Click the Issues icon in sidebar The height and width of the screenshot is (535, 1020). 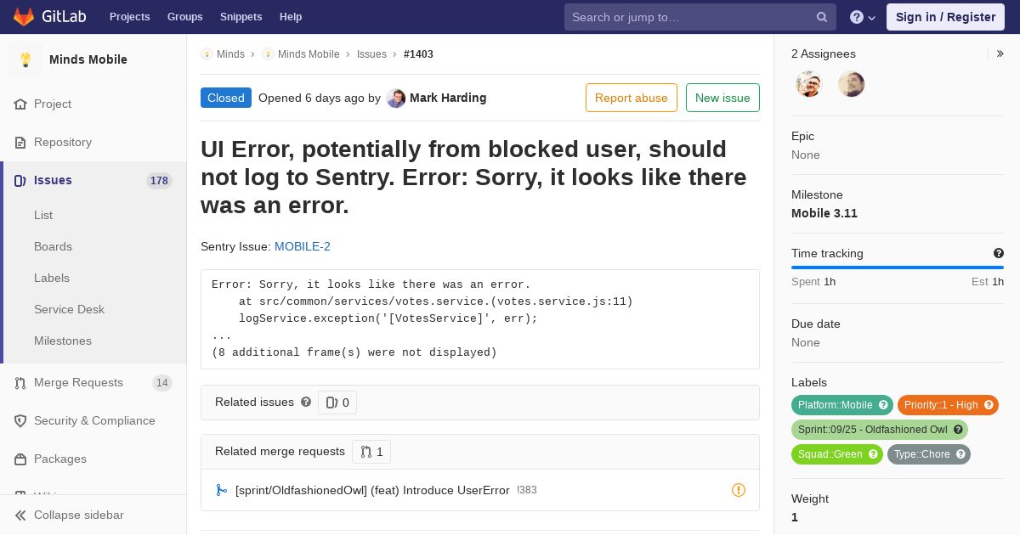pos(20,180)
